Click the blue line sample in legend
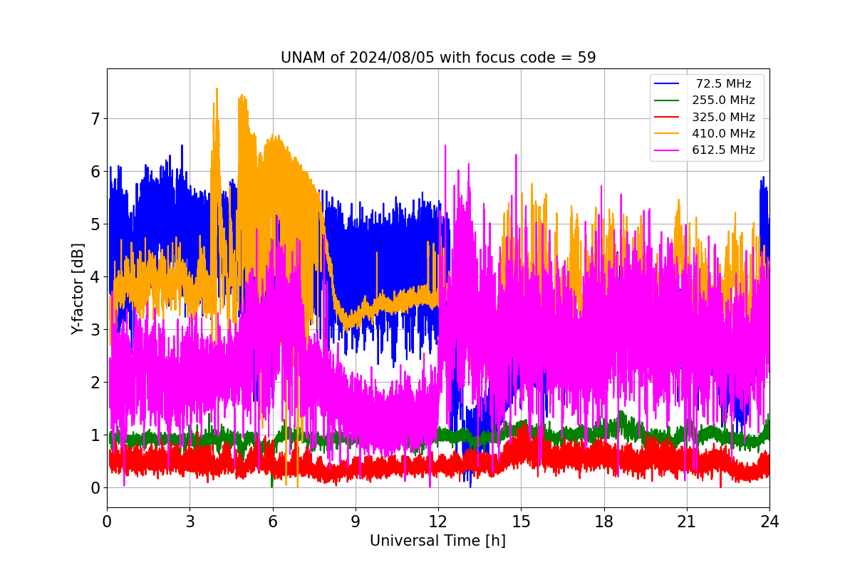Image resolution: width=855 pixels, height=570 pixels. tap(668, 84)
